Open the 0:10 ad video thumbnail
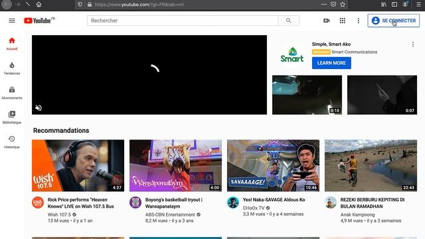Screen dimensions: 425x239 (x=307, y=95)
